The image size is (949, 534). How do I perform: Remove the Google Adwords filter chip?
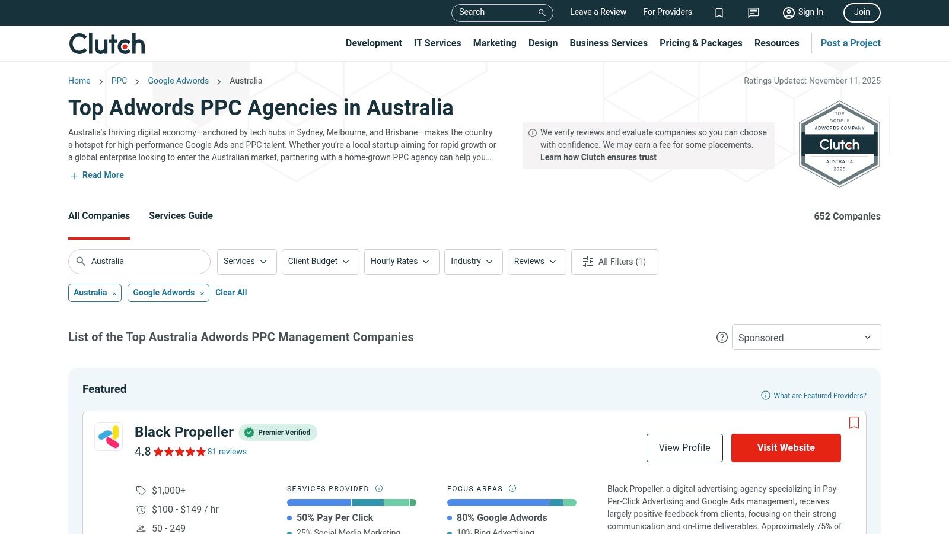tap(202, 293)
